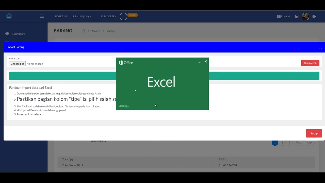The height and width of the screenshot is (183, 325).
Task: Click the BOSKASIR header text
Action: click(61, 17)
